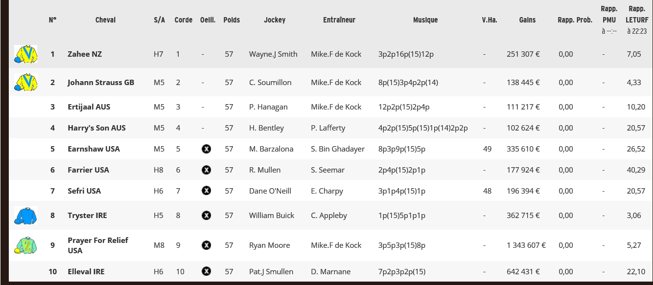653x285 pixels.
Task: Click Prayer For Relief green silk icon
Action: coord(26,245)
